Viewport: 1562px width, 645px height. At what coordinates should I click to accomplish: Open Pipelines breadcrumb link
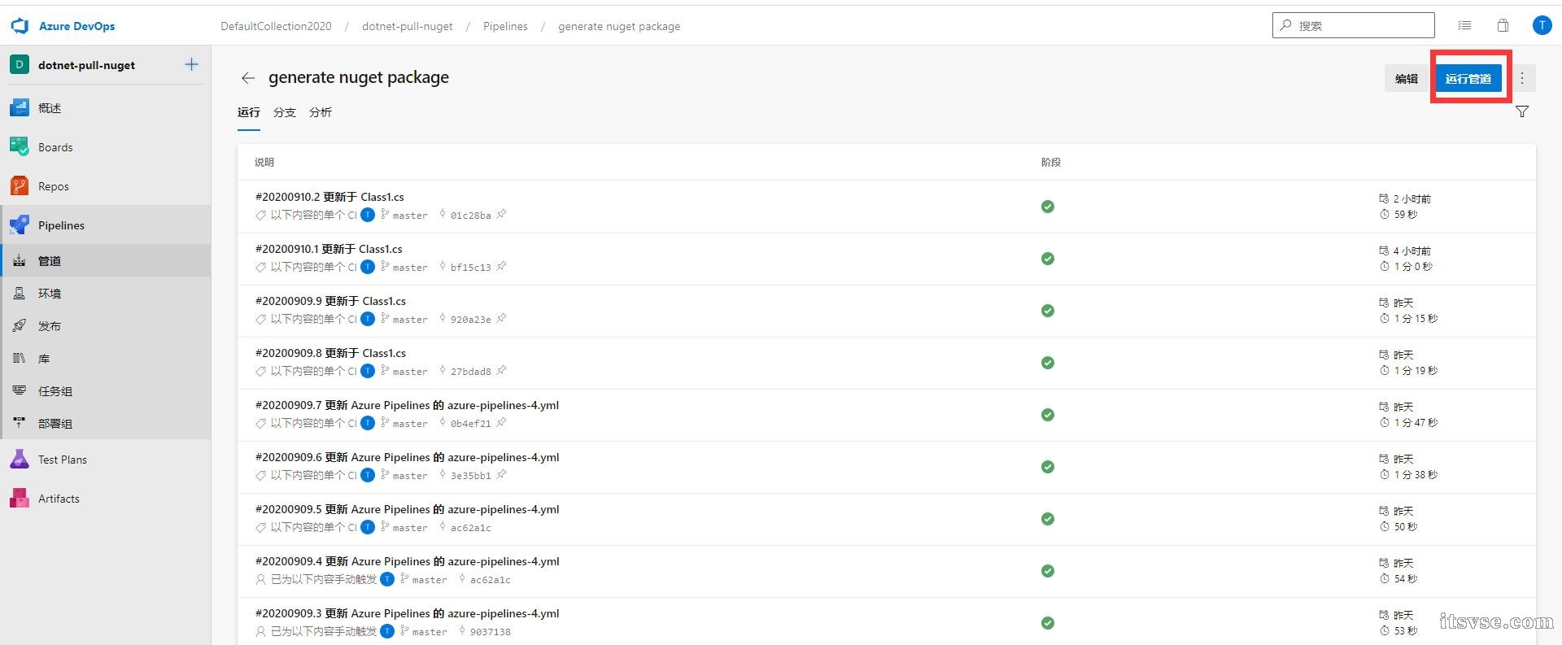click(505, 26)
